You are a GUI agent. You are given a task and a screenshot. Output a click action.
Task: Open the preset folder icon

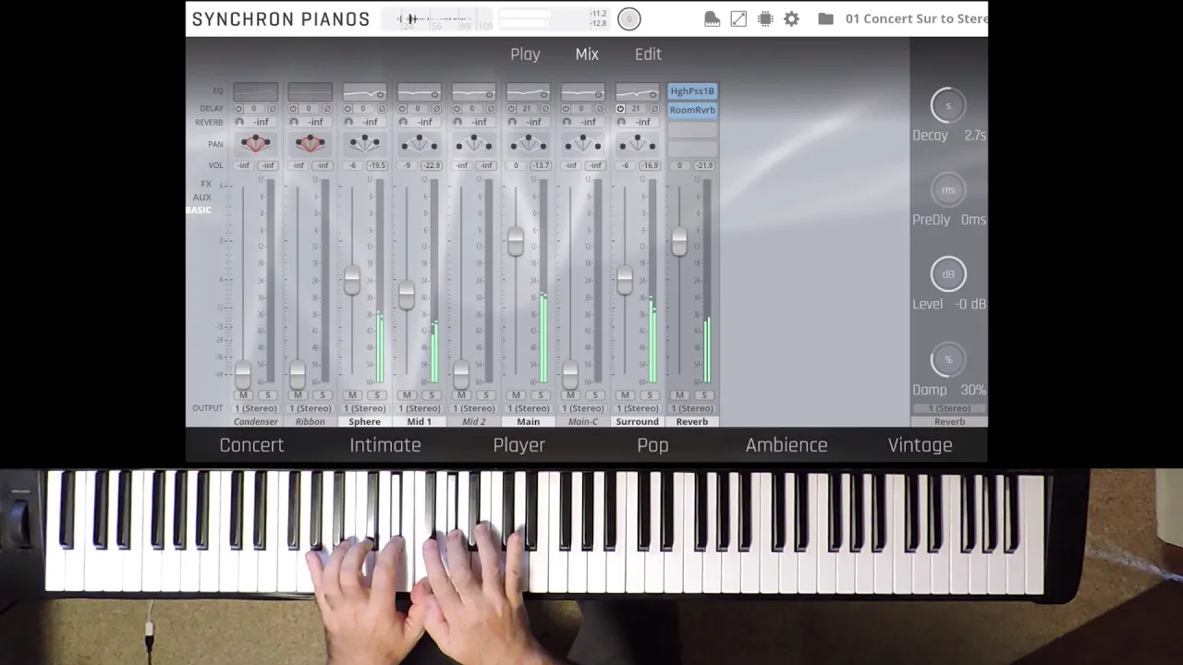[x=825, y=18]
